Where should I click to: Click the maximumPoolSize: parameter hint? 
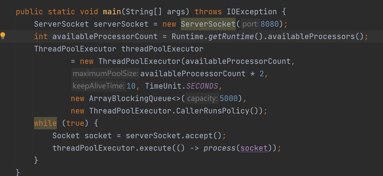tap(105, 74)
